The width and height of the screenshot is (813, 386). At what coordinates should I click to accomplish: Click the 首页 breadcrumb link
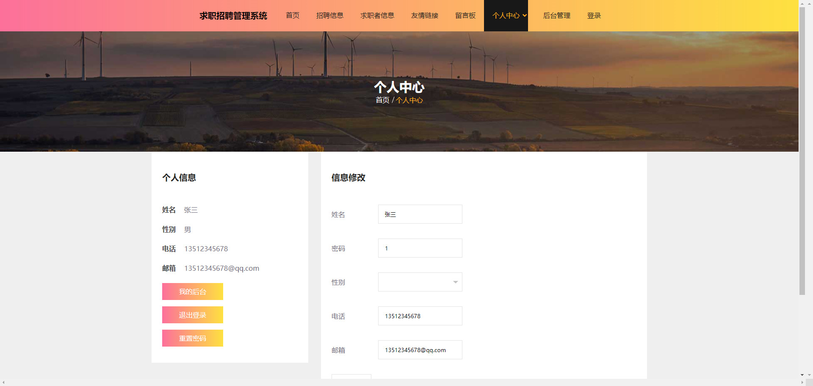(x=382, y=100)
